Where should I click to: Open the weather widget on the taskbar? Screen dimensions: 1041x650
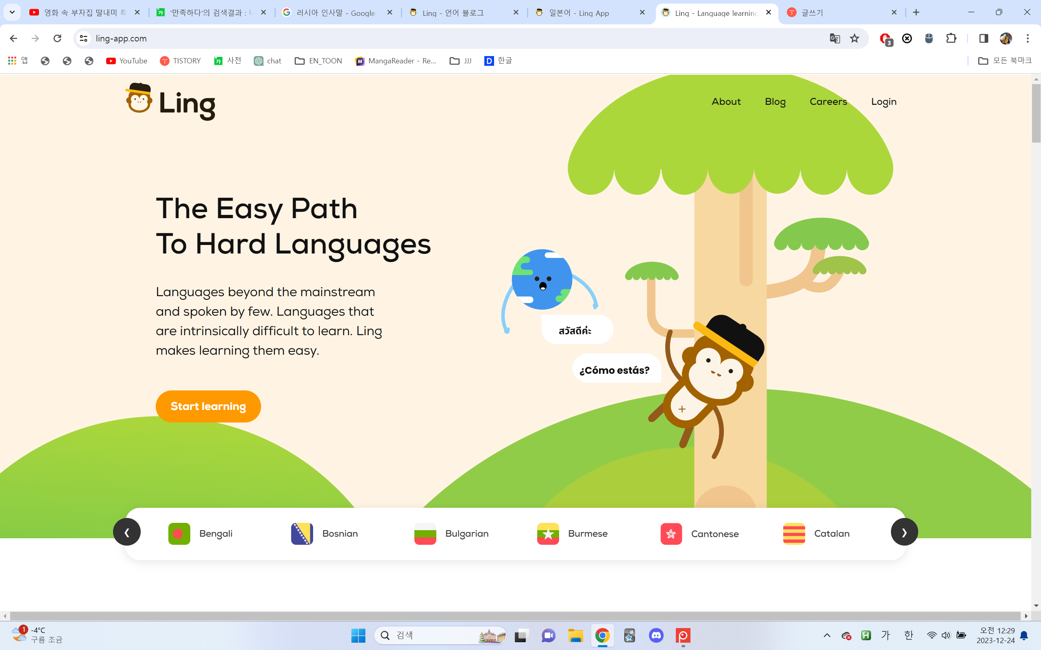(x=37, y=635)
